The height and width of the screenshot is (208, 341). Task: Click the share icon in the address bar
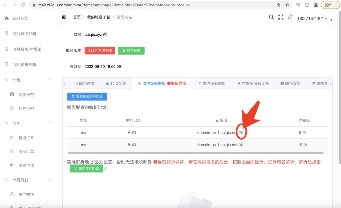(278, 5)
